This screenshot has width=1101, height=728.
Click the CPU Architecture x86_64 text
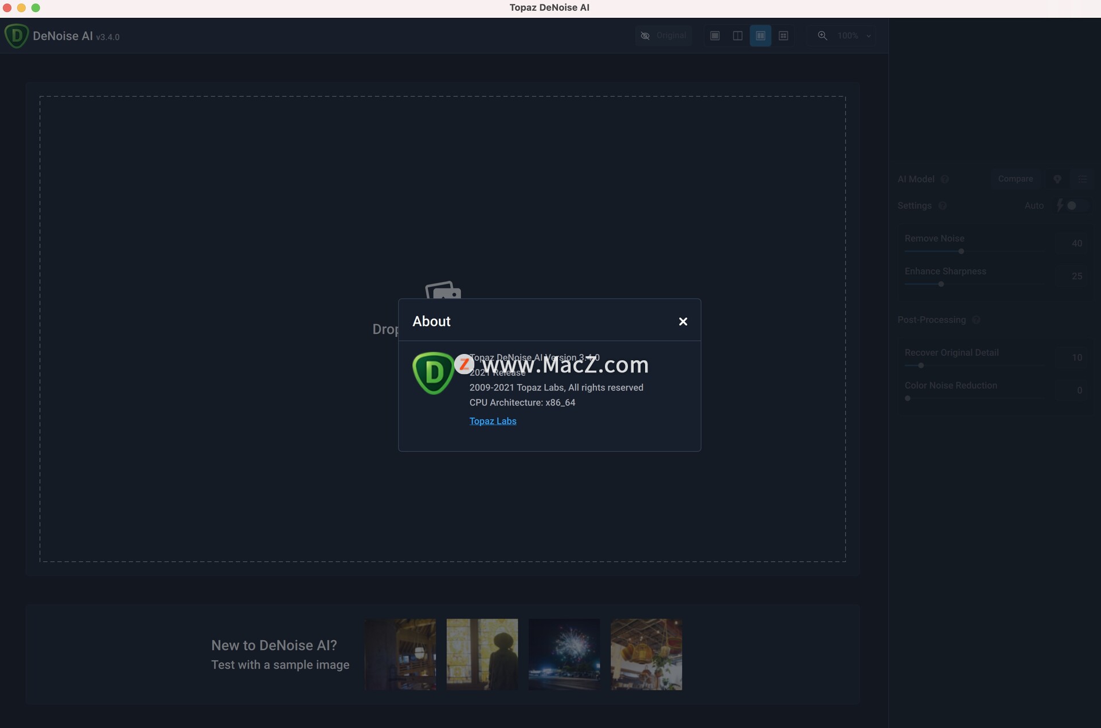point(522,403)
